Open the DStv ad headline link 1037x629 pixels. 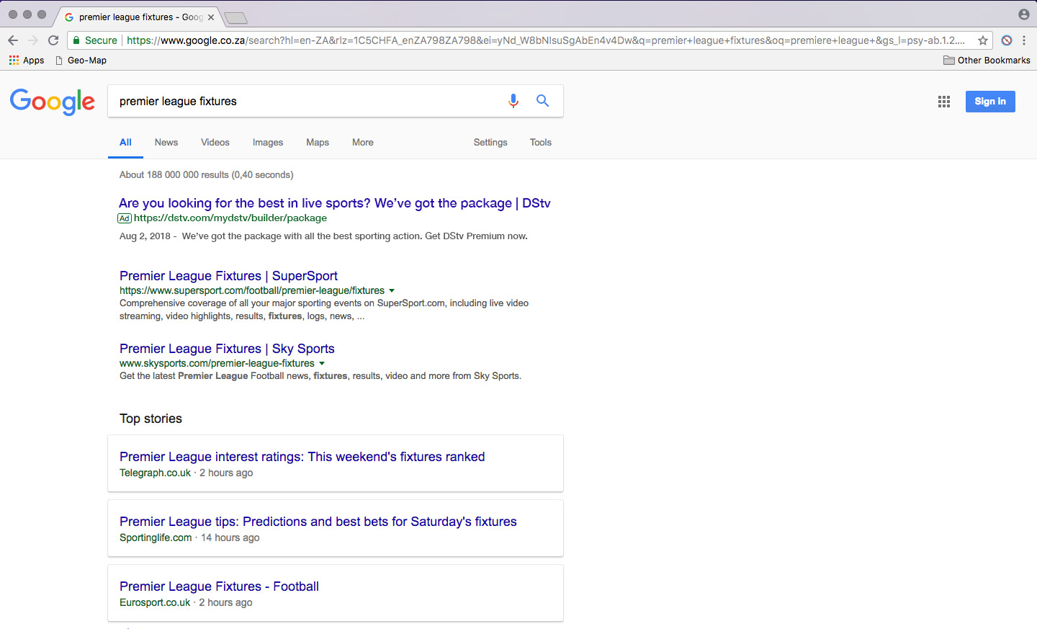335,203
